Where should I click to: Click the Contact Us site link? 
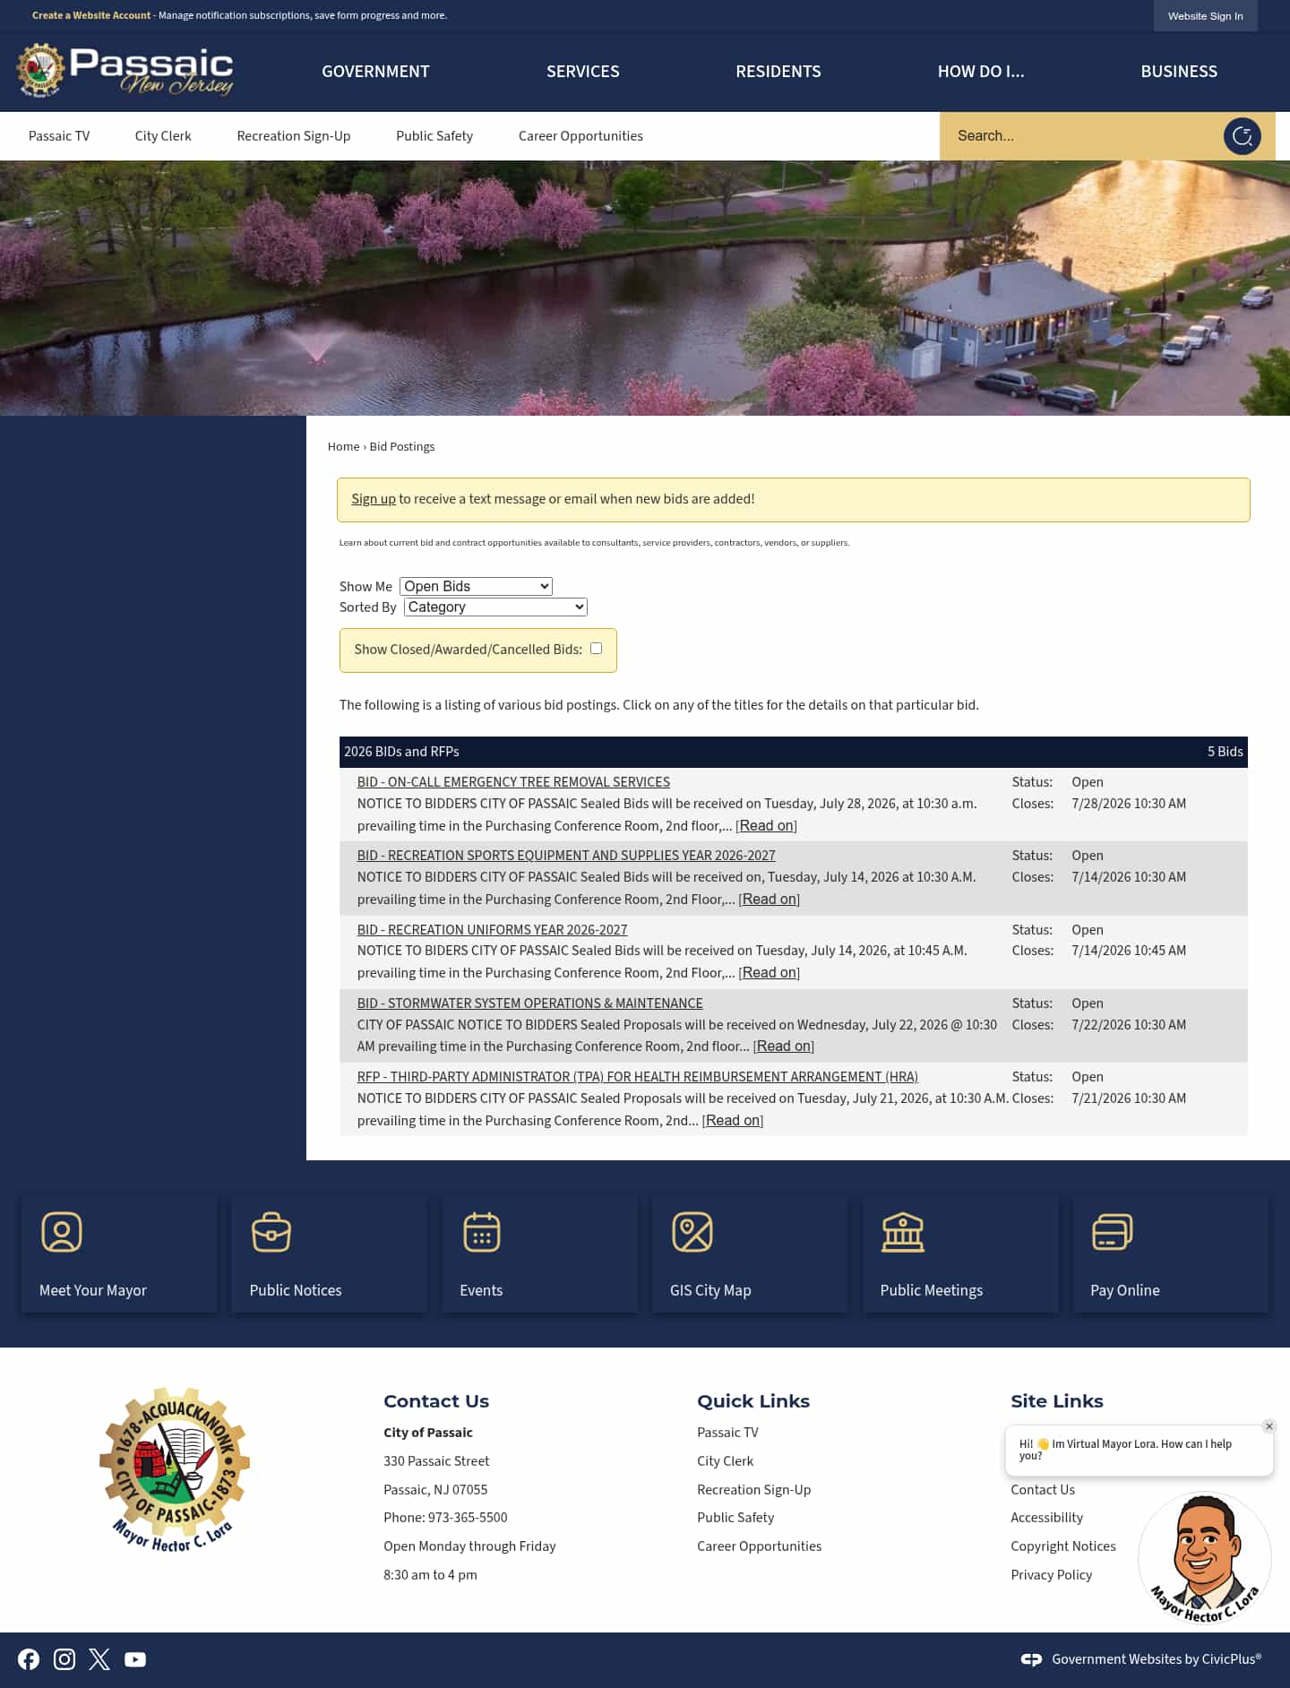1043,1490
